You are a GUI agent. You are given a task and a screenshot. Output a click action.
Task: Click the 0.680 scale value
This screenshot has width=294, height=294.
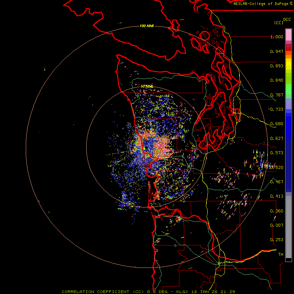[x=277, y=124]
